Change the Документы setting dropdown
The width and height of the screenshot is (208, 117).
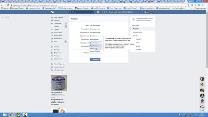94,39
